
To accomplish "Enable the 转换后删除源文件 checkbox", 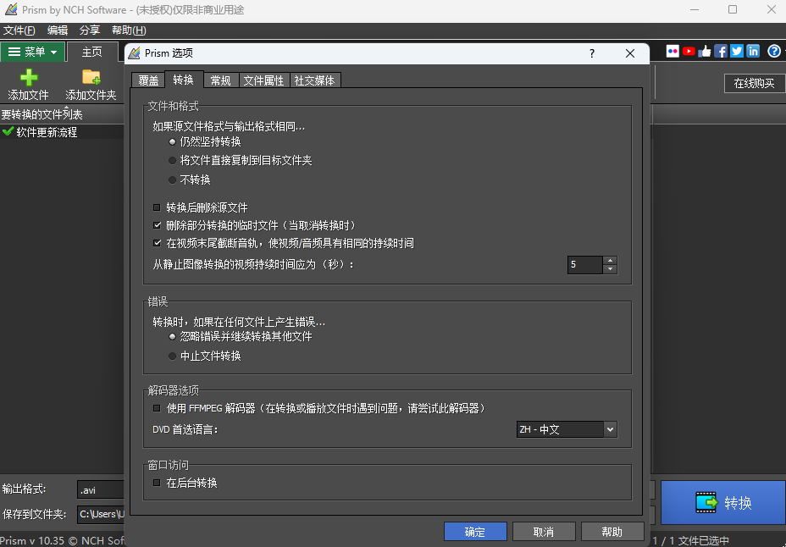I will click(x=157, y=207).
